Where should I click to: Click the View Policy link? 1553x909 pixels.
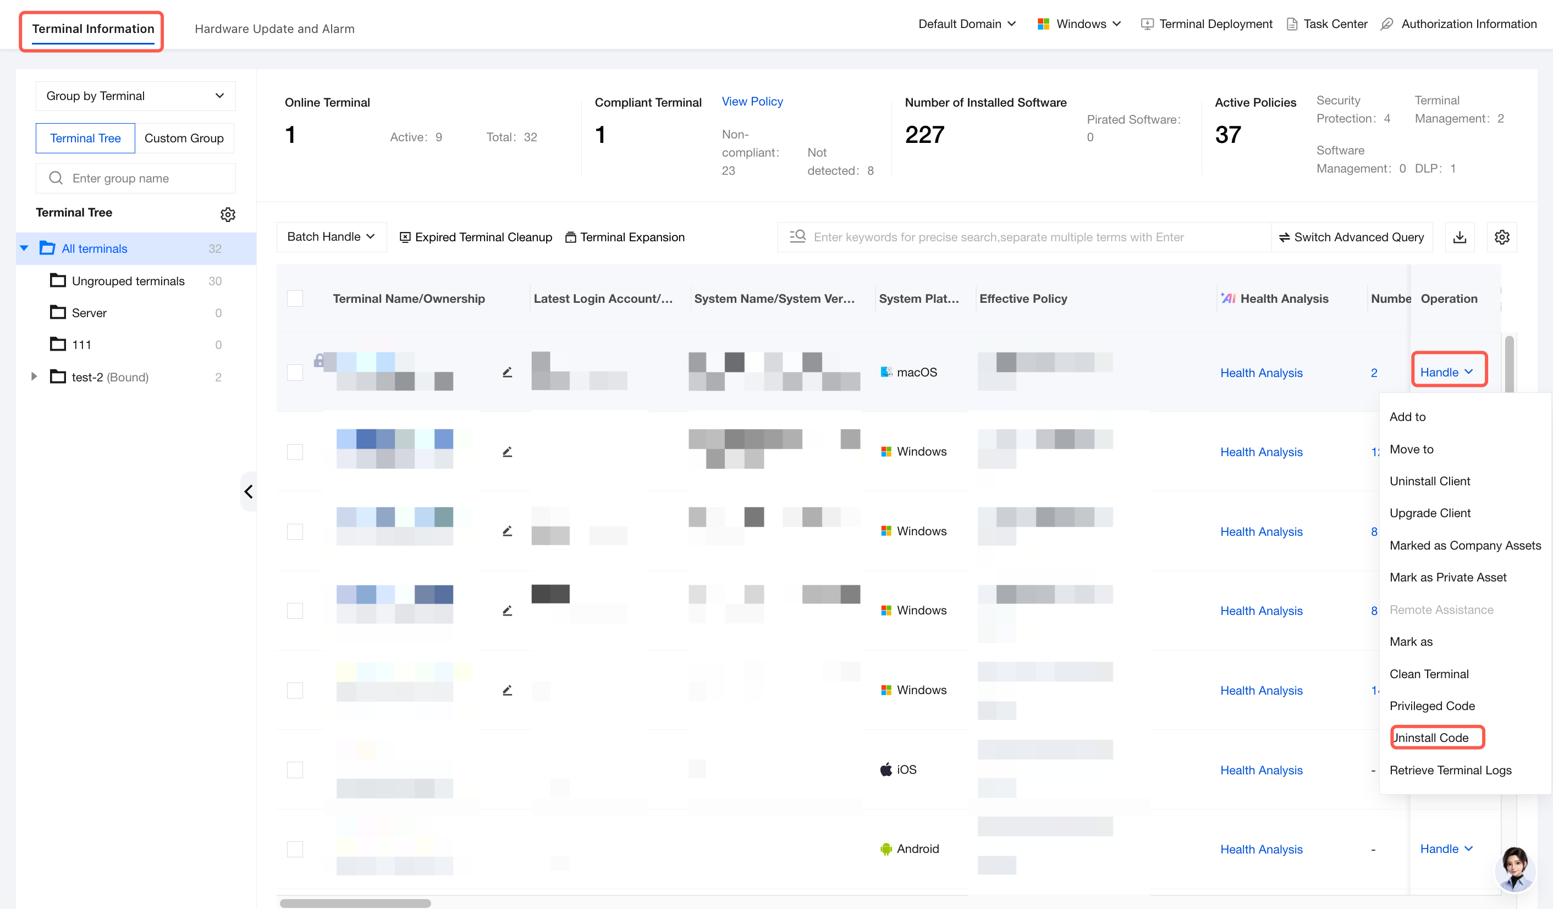pyautogui.click(x=752, y=102)
